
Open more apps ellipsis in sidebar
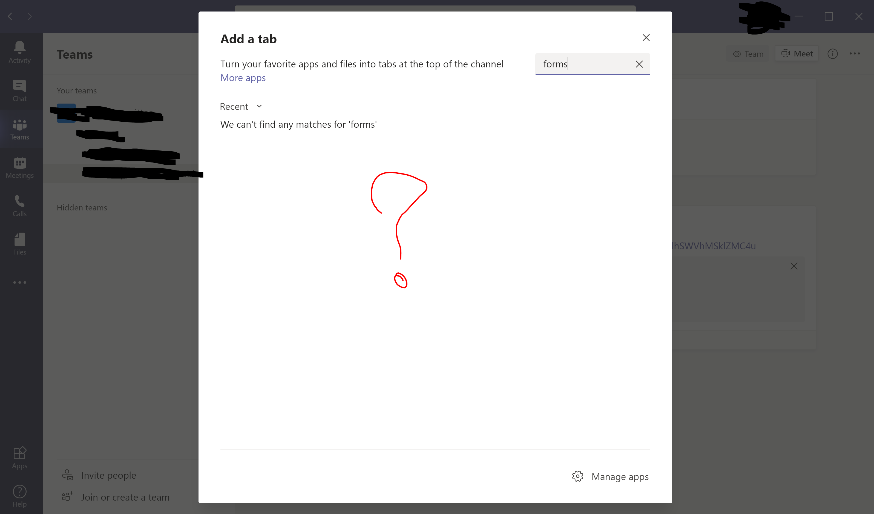[19, 282]
